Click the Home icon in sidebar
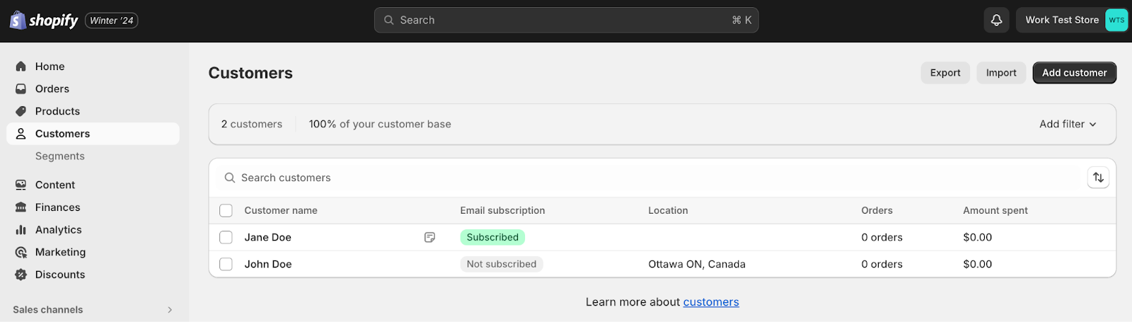This screenshot has width=1132, height=322. pyautogui.click(x=21, y=67)
